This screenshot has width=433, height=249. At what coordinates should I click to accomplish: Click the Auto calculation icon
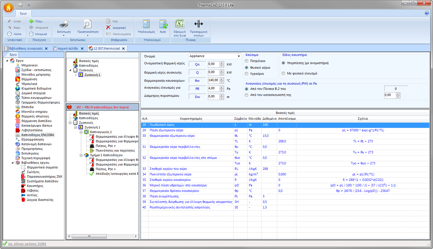click(x=163, y=24)
